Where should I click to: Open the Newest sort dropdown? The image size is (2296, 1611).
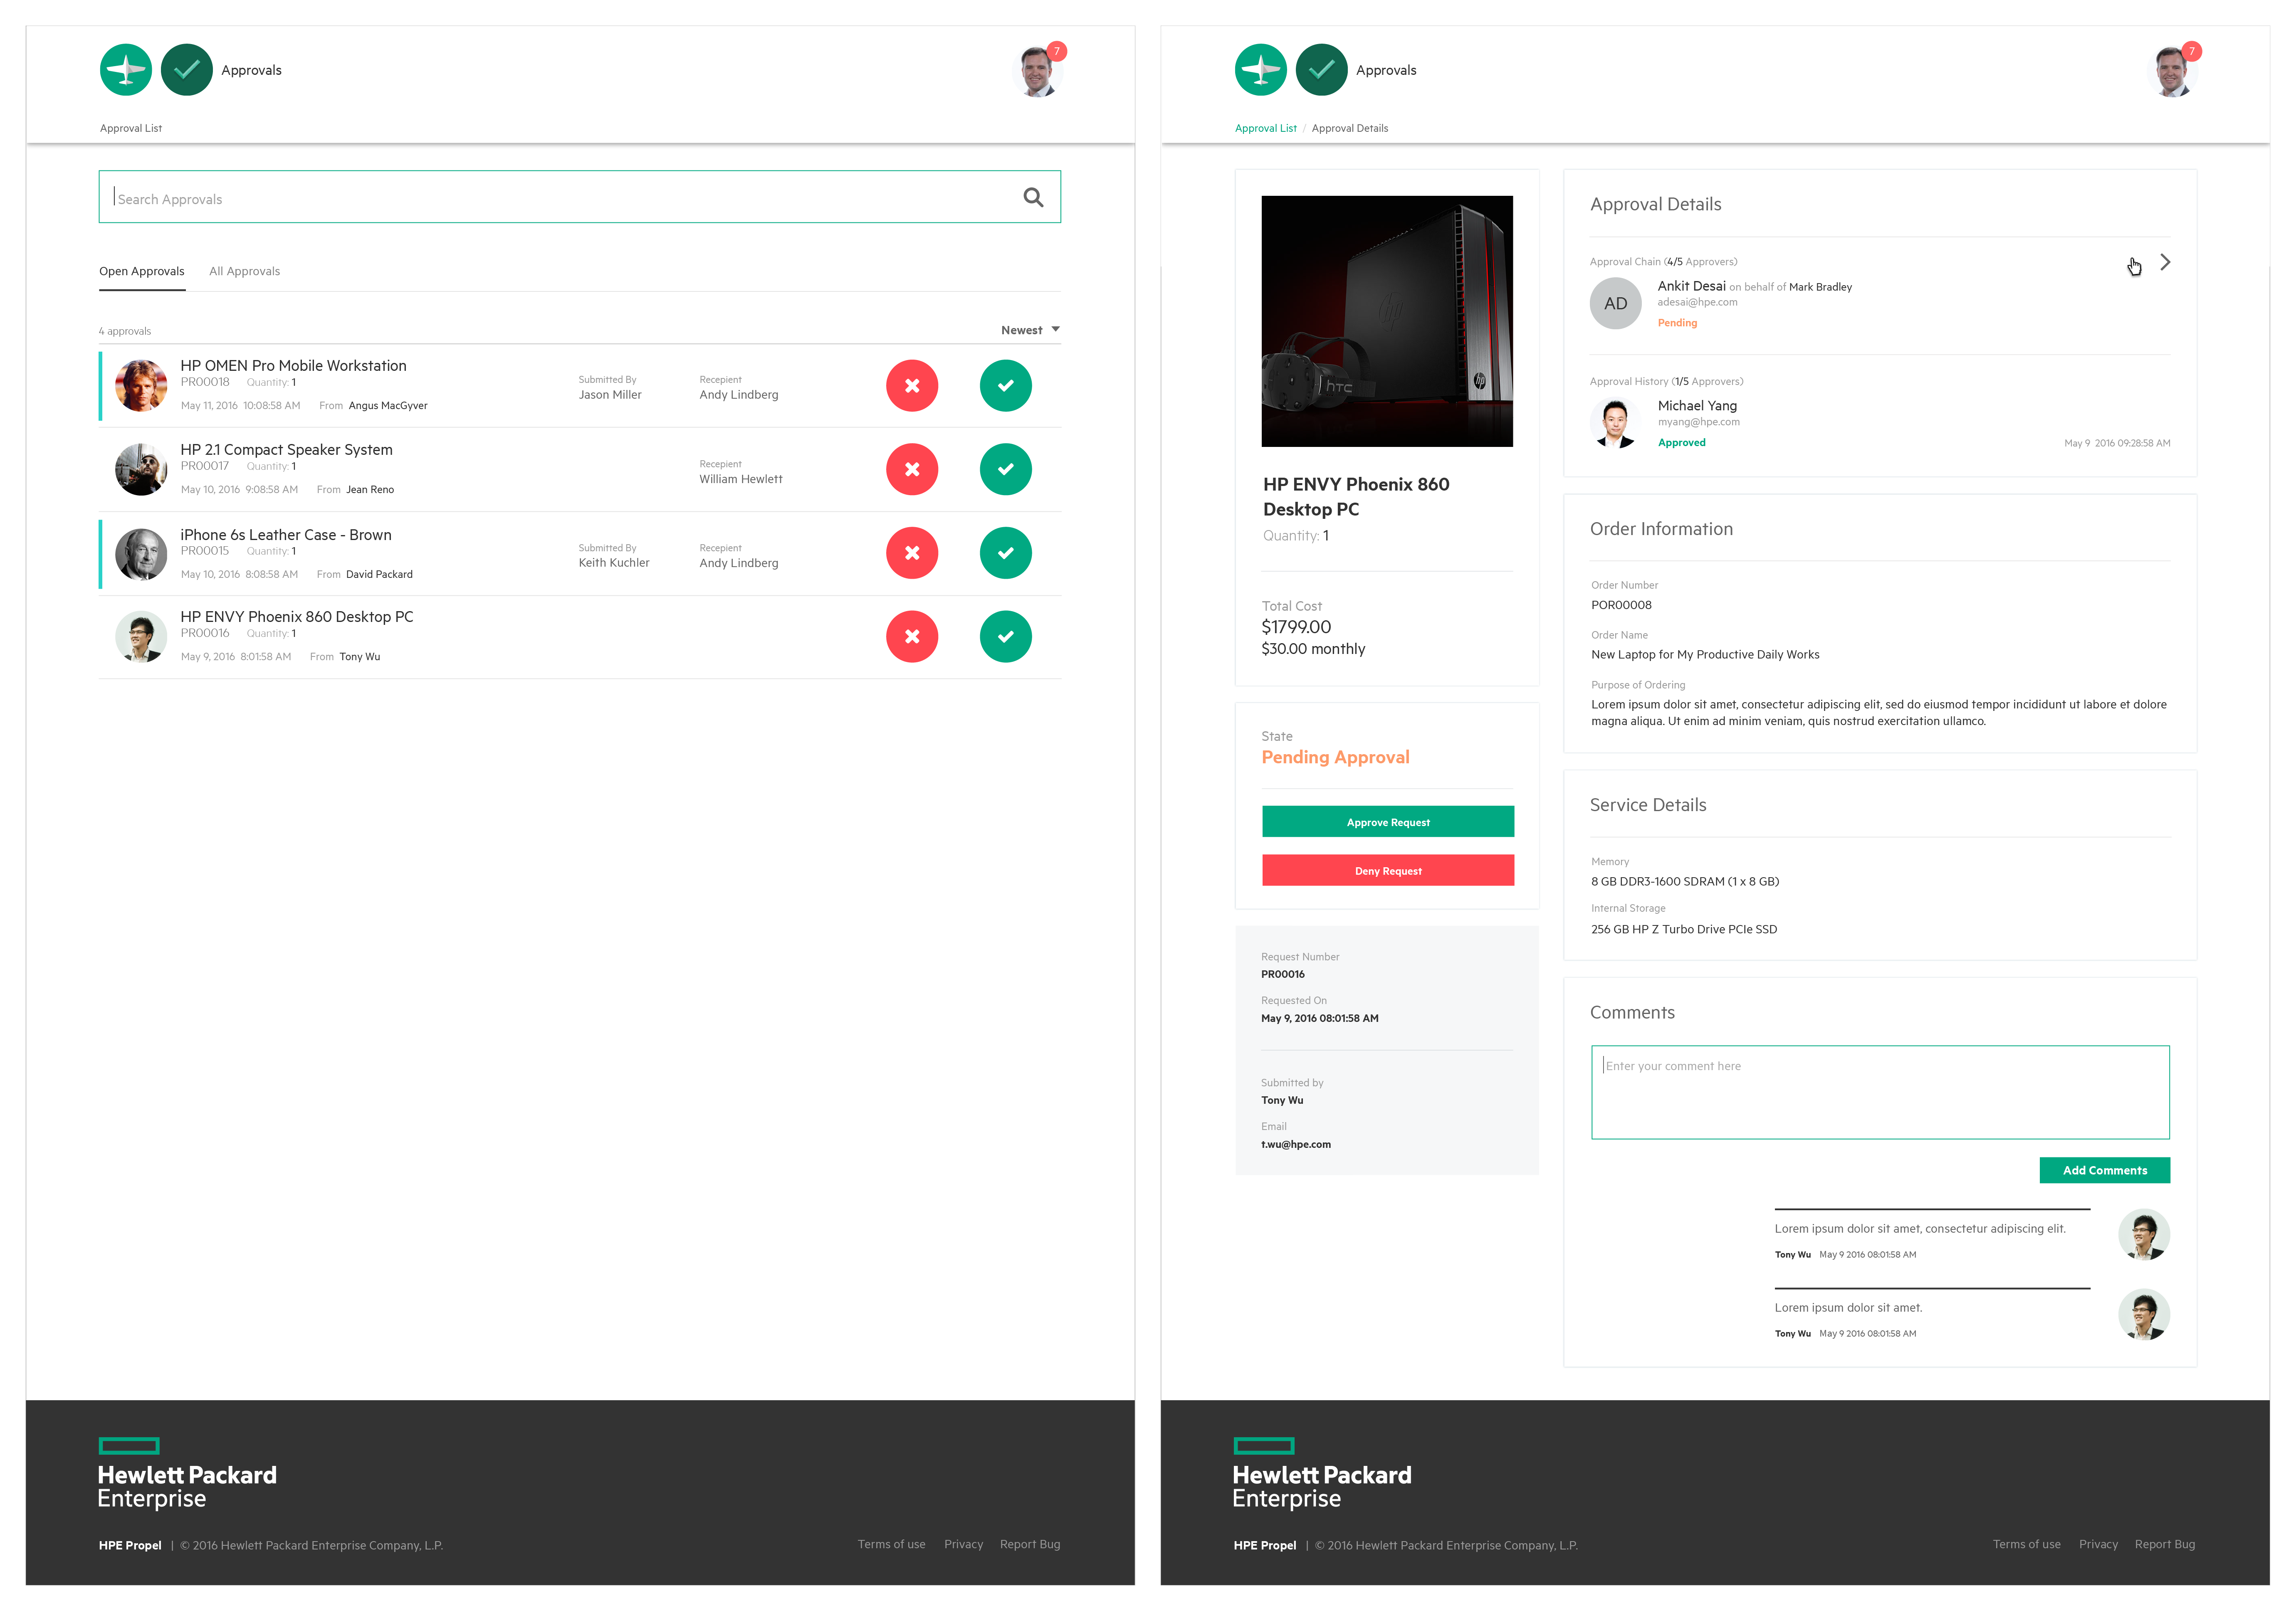click(x=1030, y=330)
